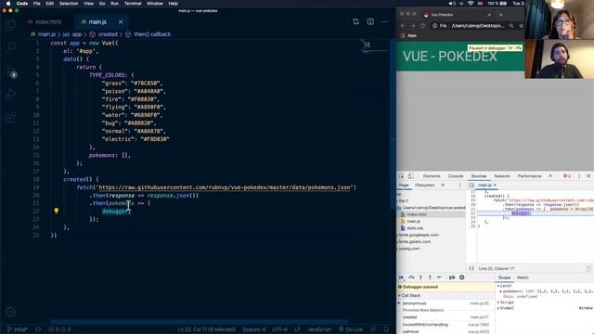Viewport: 594px width, 334px height.
Task: Open Source Control view with badge 2
Action: point(11,71)
